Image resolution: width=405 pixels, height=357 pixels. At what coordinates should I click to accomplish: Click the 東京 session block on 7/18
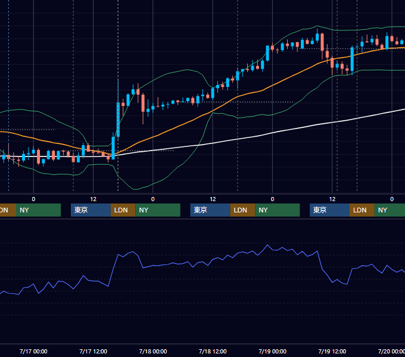tap(210, 210)
